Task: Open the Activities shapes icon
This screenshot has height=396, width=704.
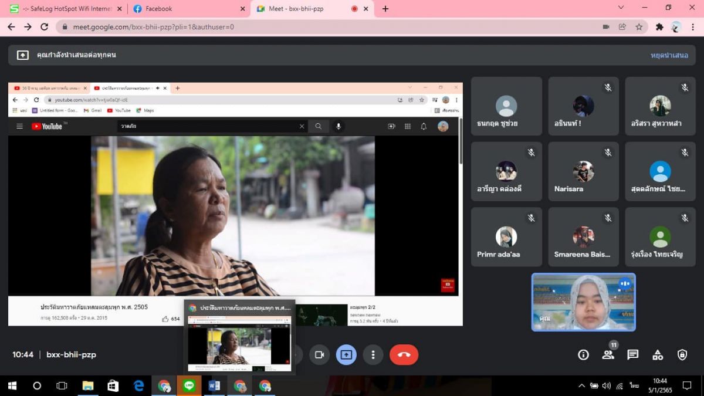Action: pos(657,354)
